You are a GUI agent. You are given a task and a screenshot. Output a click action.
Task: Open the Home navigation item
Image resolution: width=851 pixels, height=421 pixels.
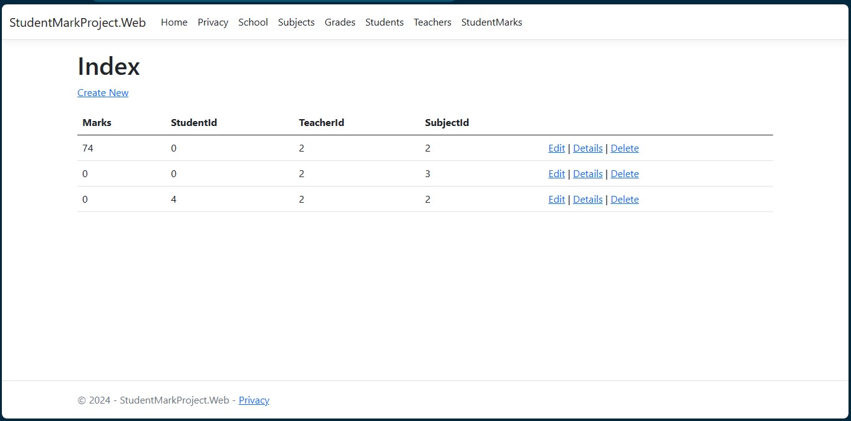174,22
